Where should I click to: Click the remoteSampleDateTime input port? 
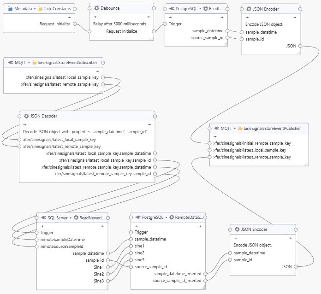pyautogui.click(x=36, y=240)
